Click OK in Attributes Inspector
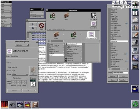This screenshot has height=109, width=140. 29,90
